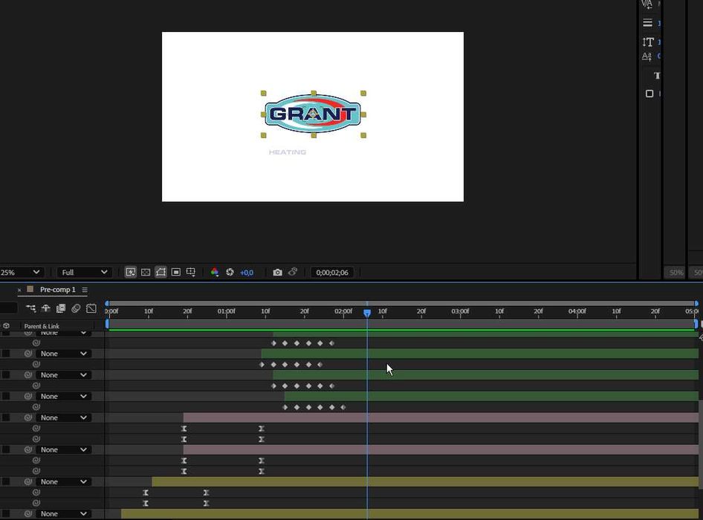Viewport: 703px width, 520px height.
Task: Close the Pre-comp 1 timeline tab
Action: tap(19, 290)
